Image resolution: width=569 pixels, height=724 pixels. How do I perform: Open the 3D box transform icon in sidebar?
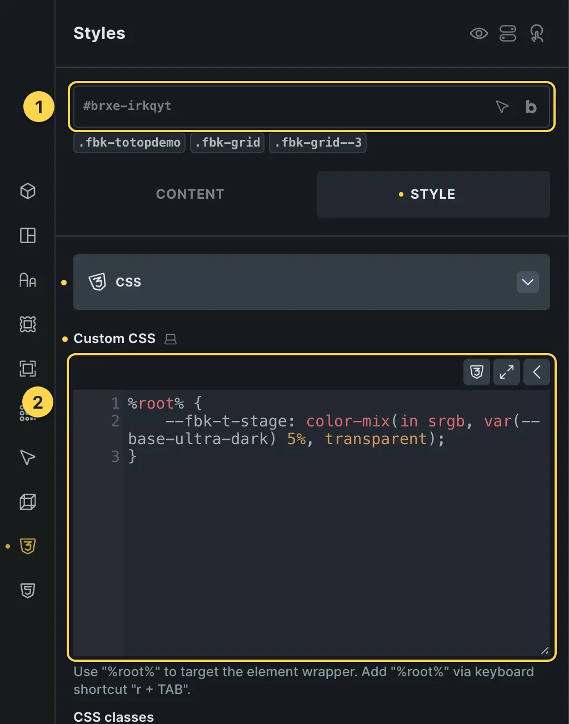coord(28,502)
